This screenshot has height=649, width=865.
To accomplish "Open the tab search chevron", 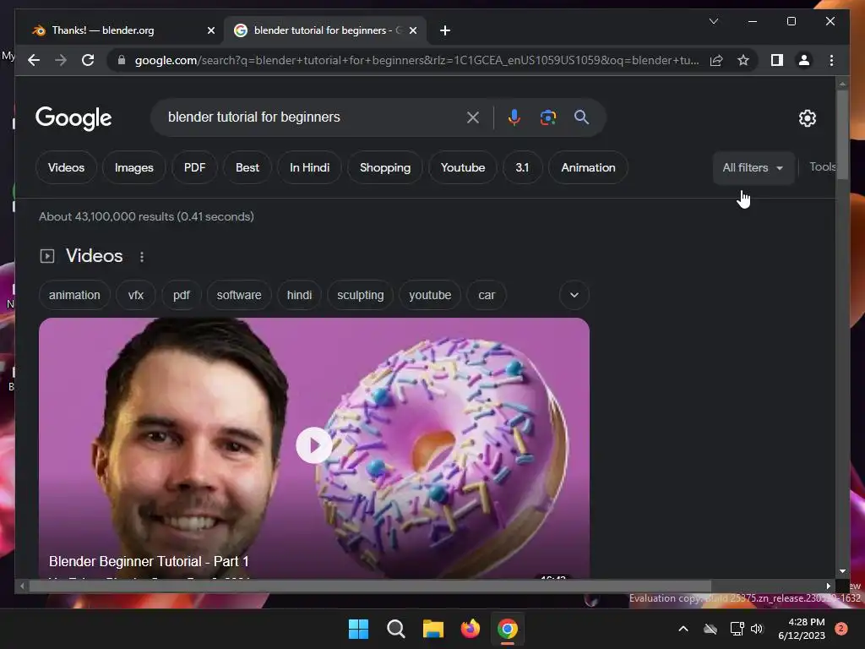I will tap(713, 21).
